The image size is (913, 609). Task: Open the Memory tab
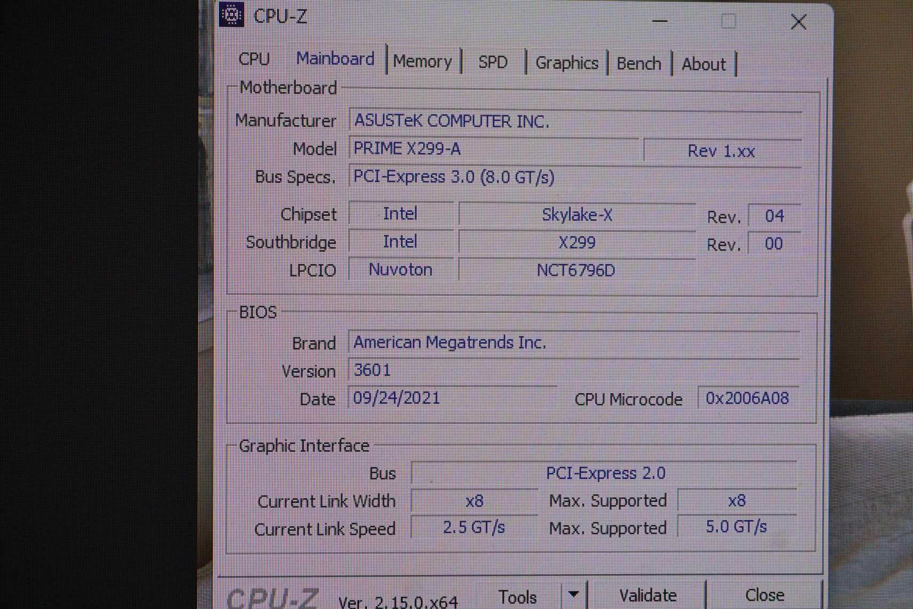pyautogui.click(x=422, y=61)
